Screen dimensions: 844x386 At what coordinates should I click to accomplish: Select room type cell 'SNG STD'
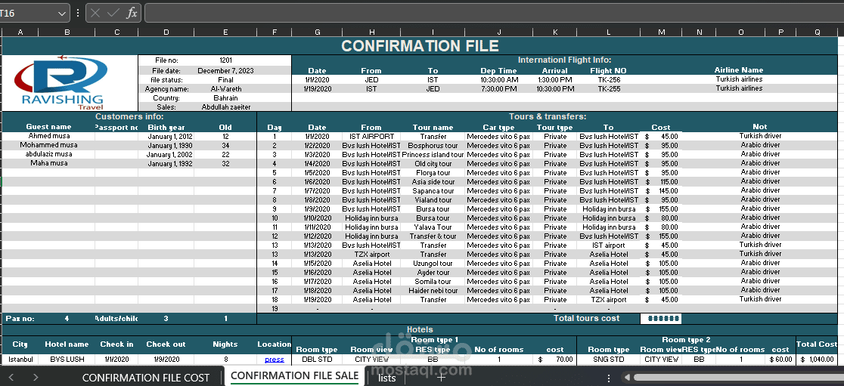[608, 359]
